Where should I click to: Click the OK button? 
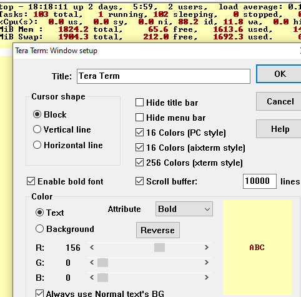tap(279, 74)
